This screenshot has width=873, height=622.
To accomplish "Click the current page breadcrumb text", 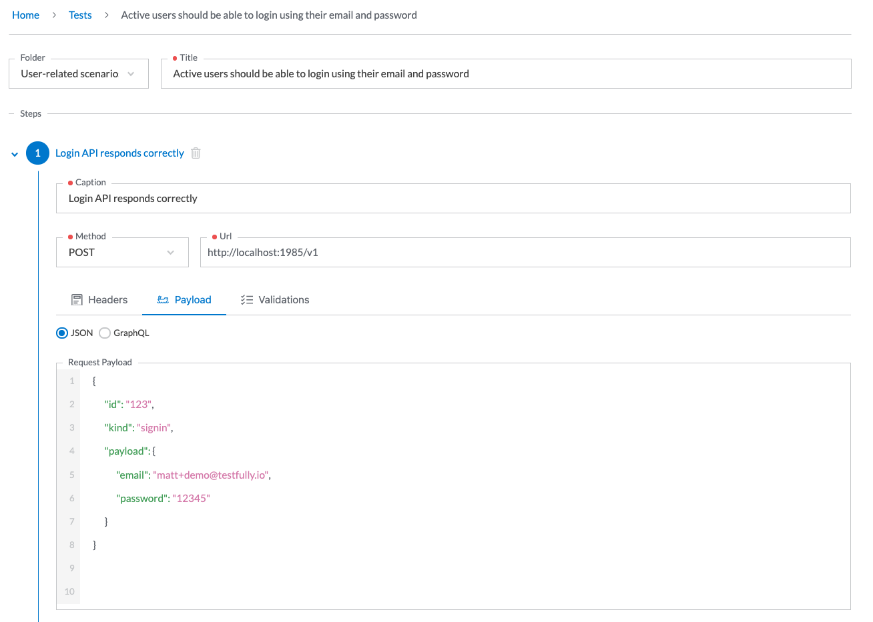I will (x=269, y=15).
